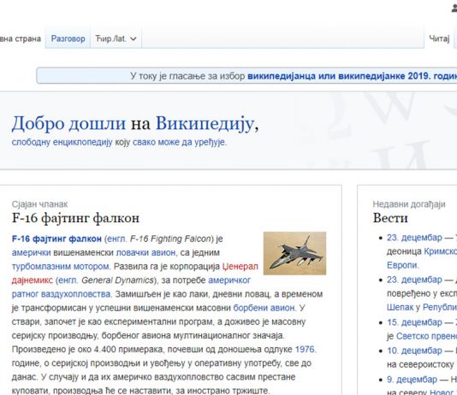Open the bold F-16 фајтинг фалкон article link

tap(56, 239)
